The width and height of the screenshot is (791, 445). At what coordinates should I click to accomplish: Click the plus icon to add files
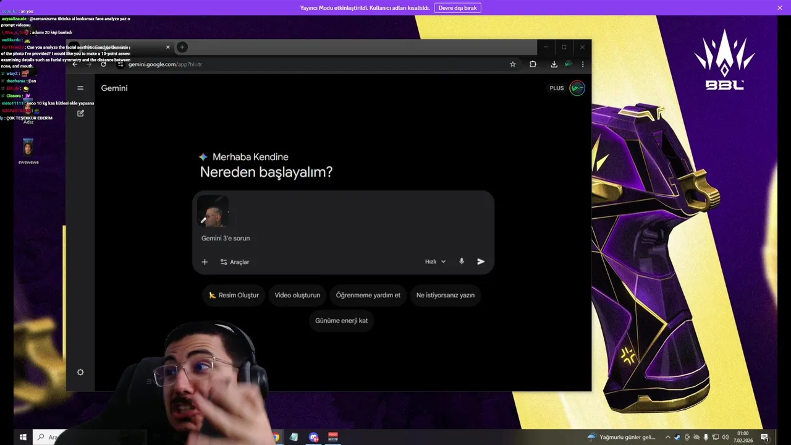click(x=205, y=262)
